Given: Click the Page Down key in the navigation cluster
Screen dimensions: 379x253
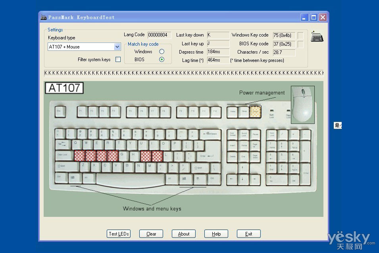Looking at the screenshot, I should tap(255, 157).
